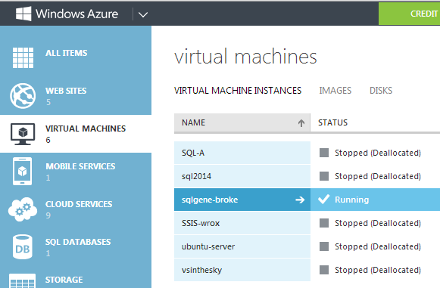Open MOBILE SERVICES section
Screen dimensions: 440x288
[x=80, y=166]
